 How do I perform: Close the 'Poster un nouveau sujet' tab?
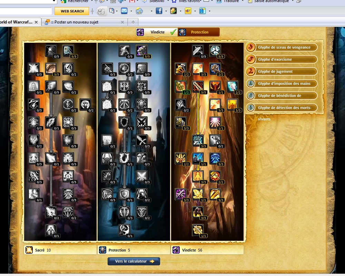click(122, 22)
